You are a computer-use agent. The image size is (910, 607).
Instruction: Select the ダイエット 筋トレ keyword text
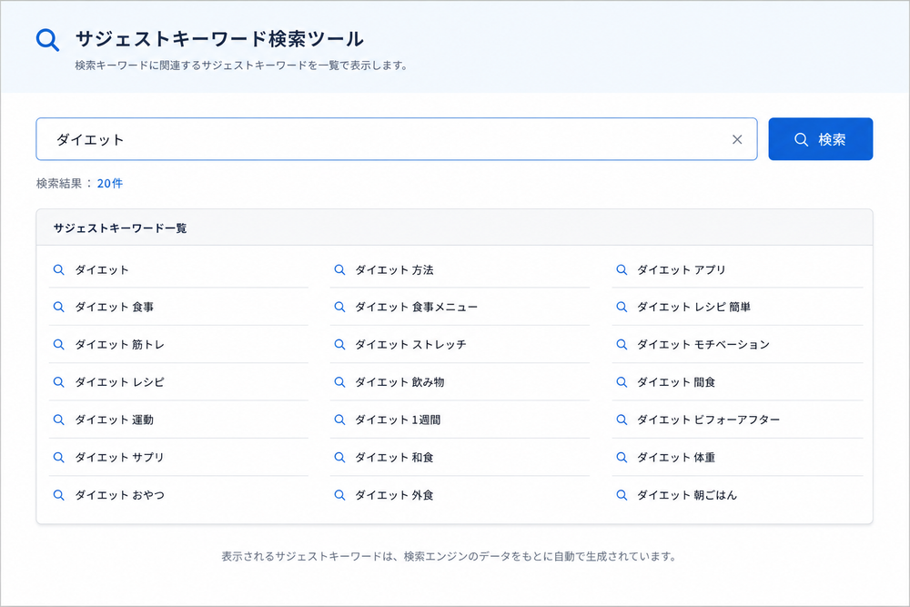(x=119, y=345)
